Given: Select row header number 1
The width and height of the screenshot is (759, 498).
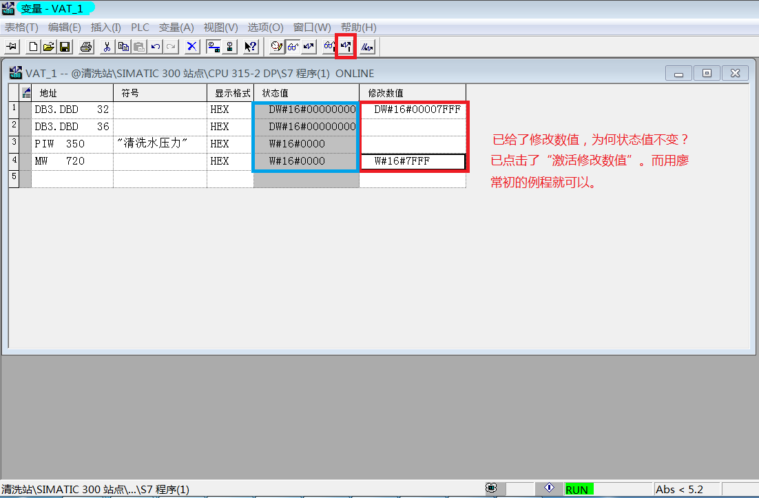Looking at the screenshot, I should click(14, 110).
